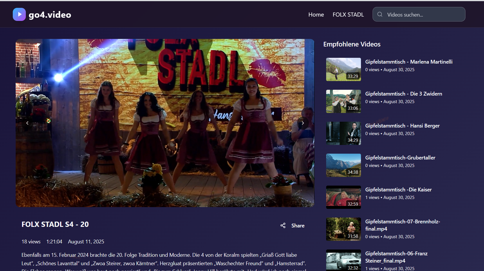Click views and date under Grubertaller
Viewport: 484px width, 271px height.
[x=390, y=166]
